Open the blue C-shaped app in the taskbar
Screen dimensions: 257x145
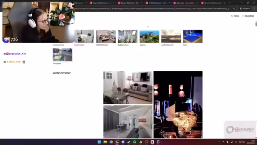coord(158,142)
